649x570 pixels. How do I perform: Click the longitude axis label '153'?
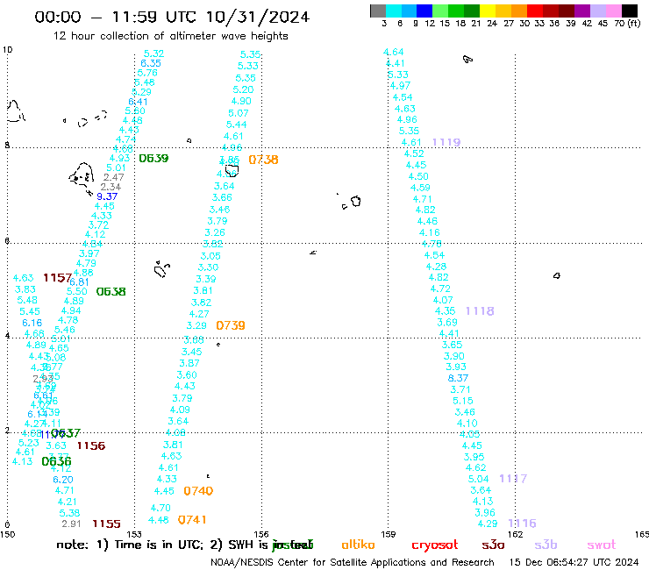point(134,534)
